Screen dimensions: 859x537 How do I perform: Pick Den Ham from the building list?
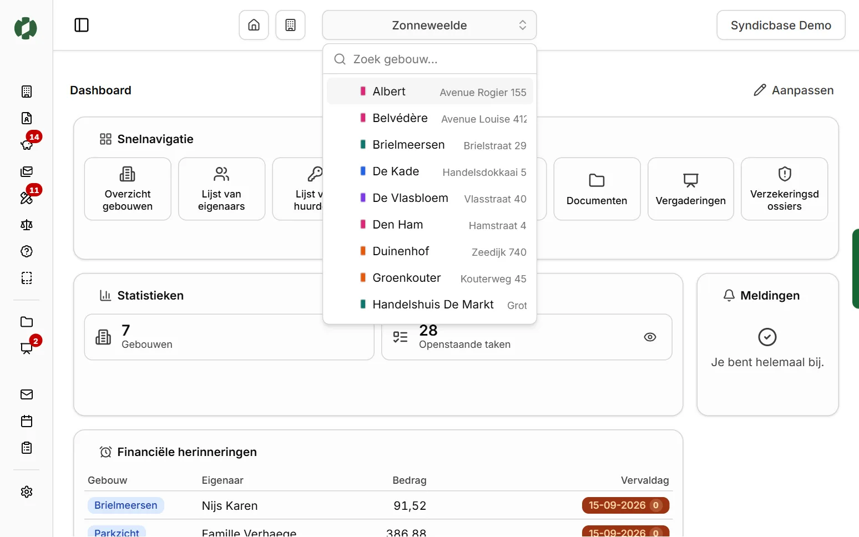coord(430,225)
